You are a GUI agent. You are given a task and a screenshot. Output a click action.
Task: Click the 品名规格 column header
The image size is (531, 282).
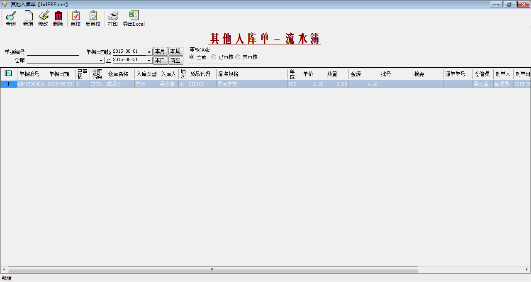tap(252, 74)
